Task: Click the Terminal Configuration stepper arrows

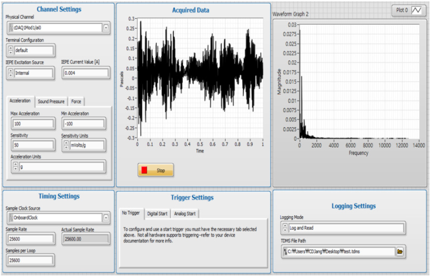Action: tap(11, 50)
